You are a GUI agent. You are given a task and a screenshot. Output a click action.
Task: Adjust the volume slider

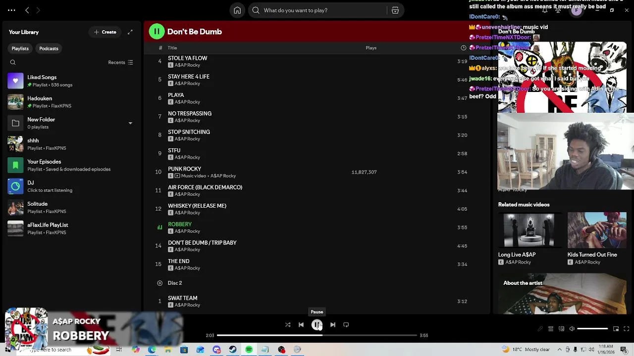(x=592, y=329)
